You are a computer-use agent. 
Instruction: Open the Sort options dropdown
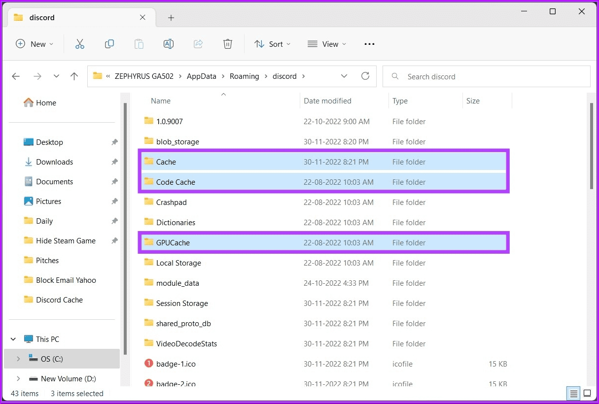(x=272, y=44)
